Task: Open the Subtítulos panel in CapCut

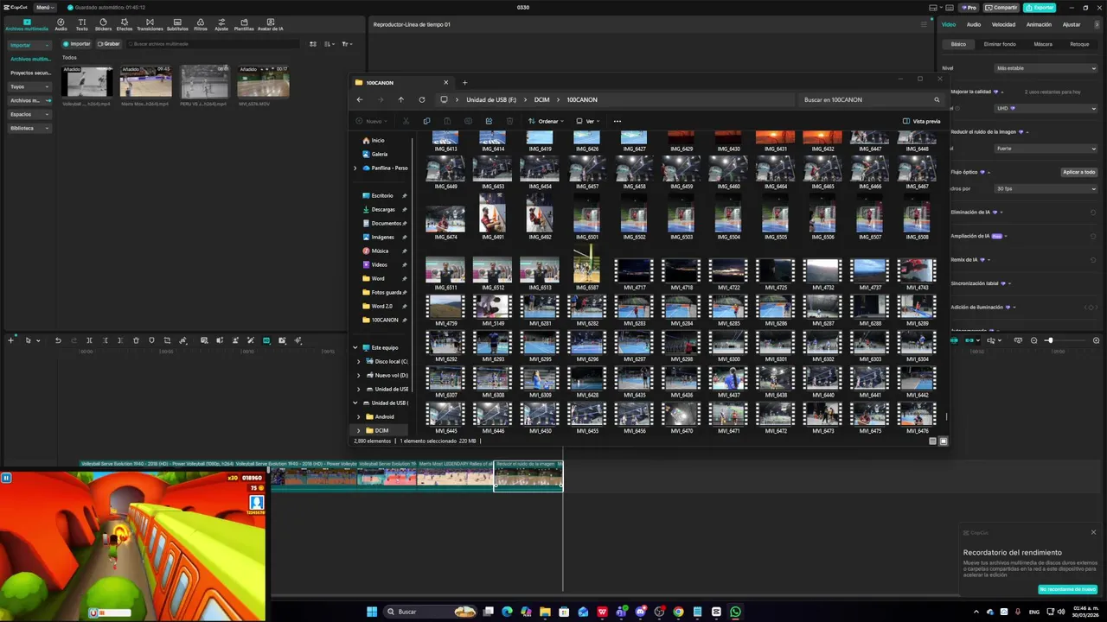Action: 177,24
